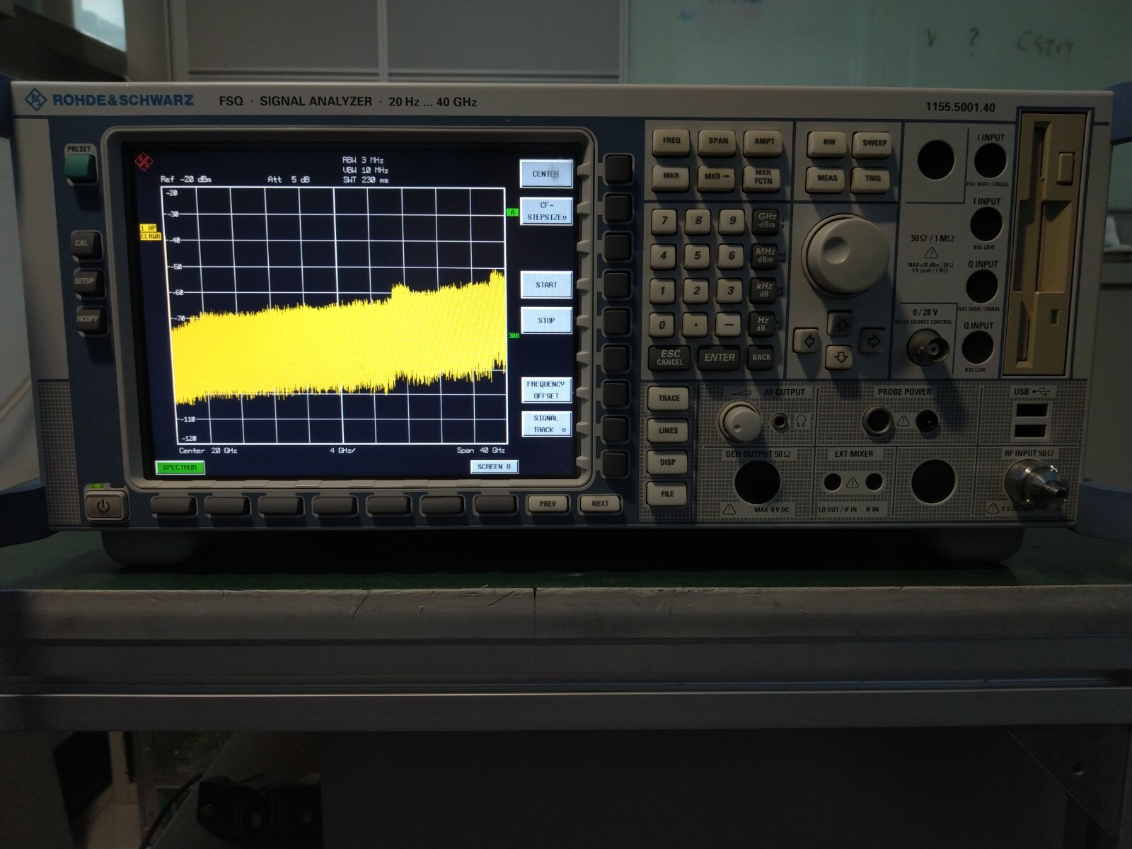Viewport: 1132px width, 849px height.
Task: Push the FILE key
Action: coord(667,494)
